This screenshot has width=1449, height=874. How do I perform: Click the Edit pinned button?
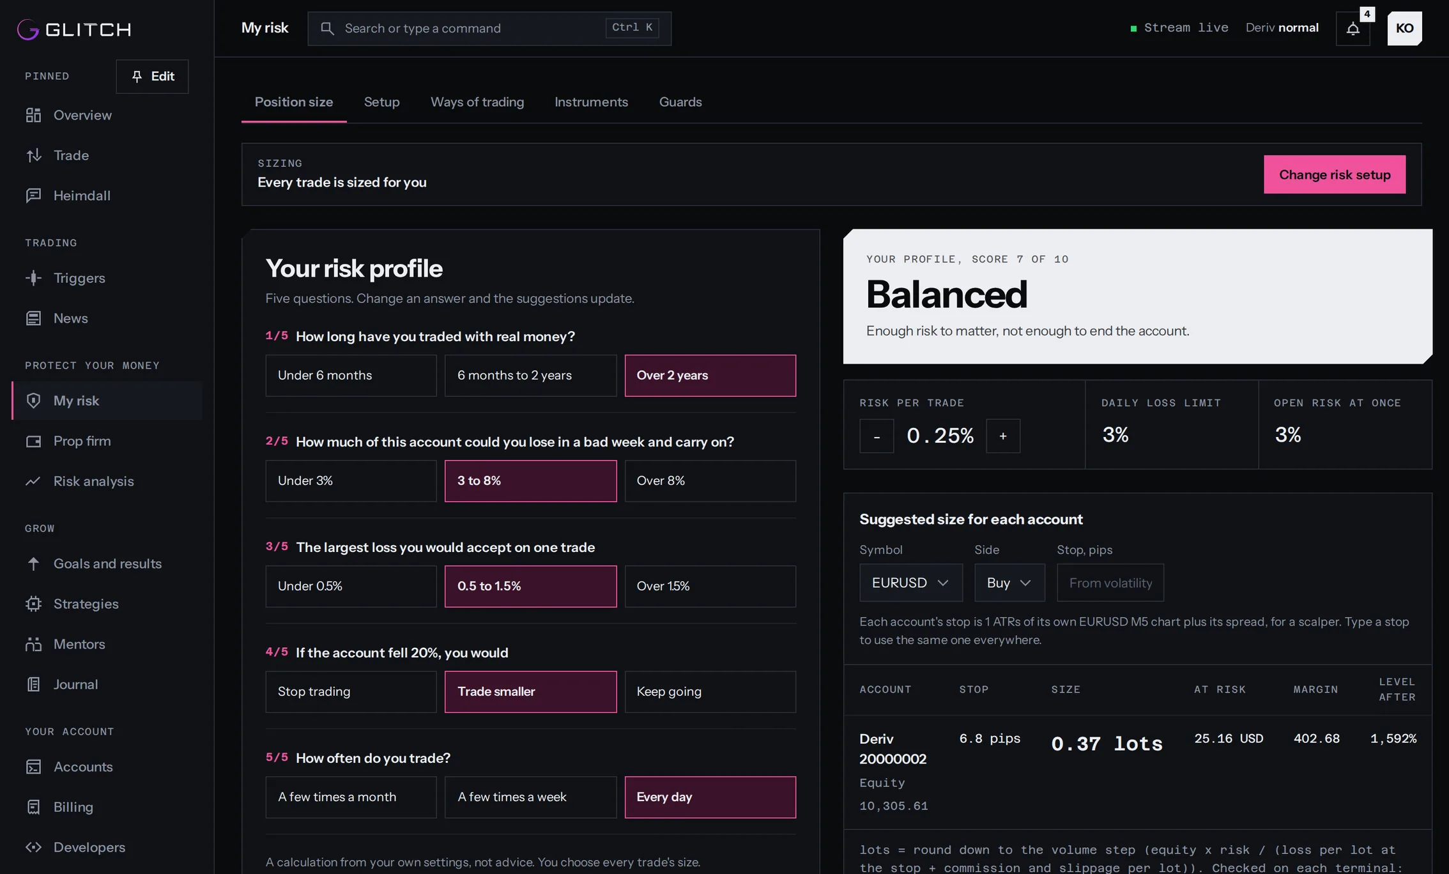152,77
